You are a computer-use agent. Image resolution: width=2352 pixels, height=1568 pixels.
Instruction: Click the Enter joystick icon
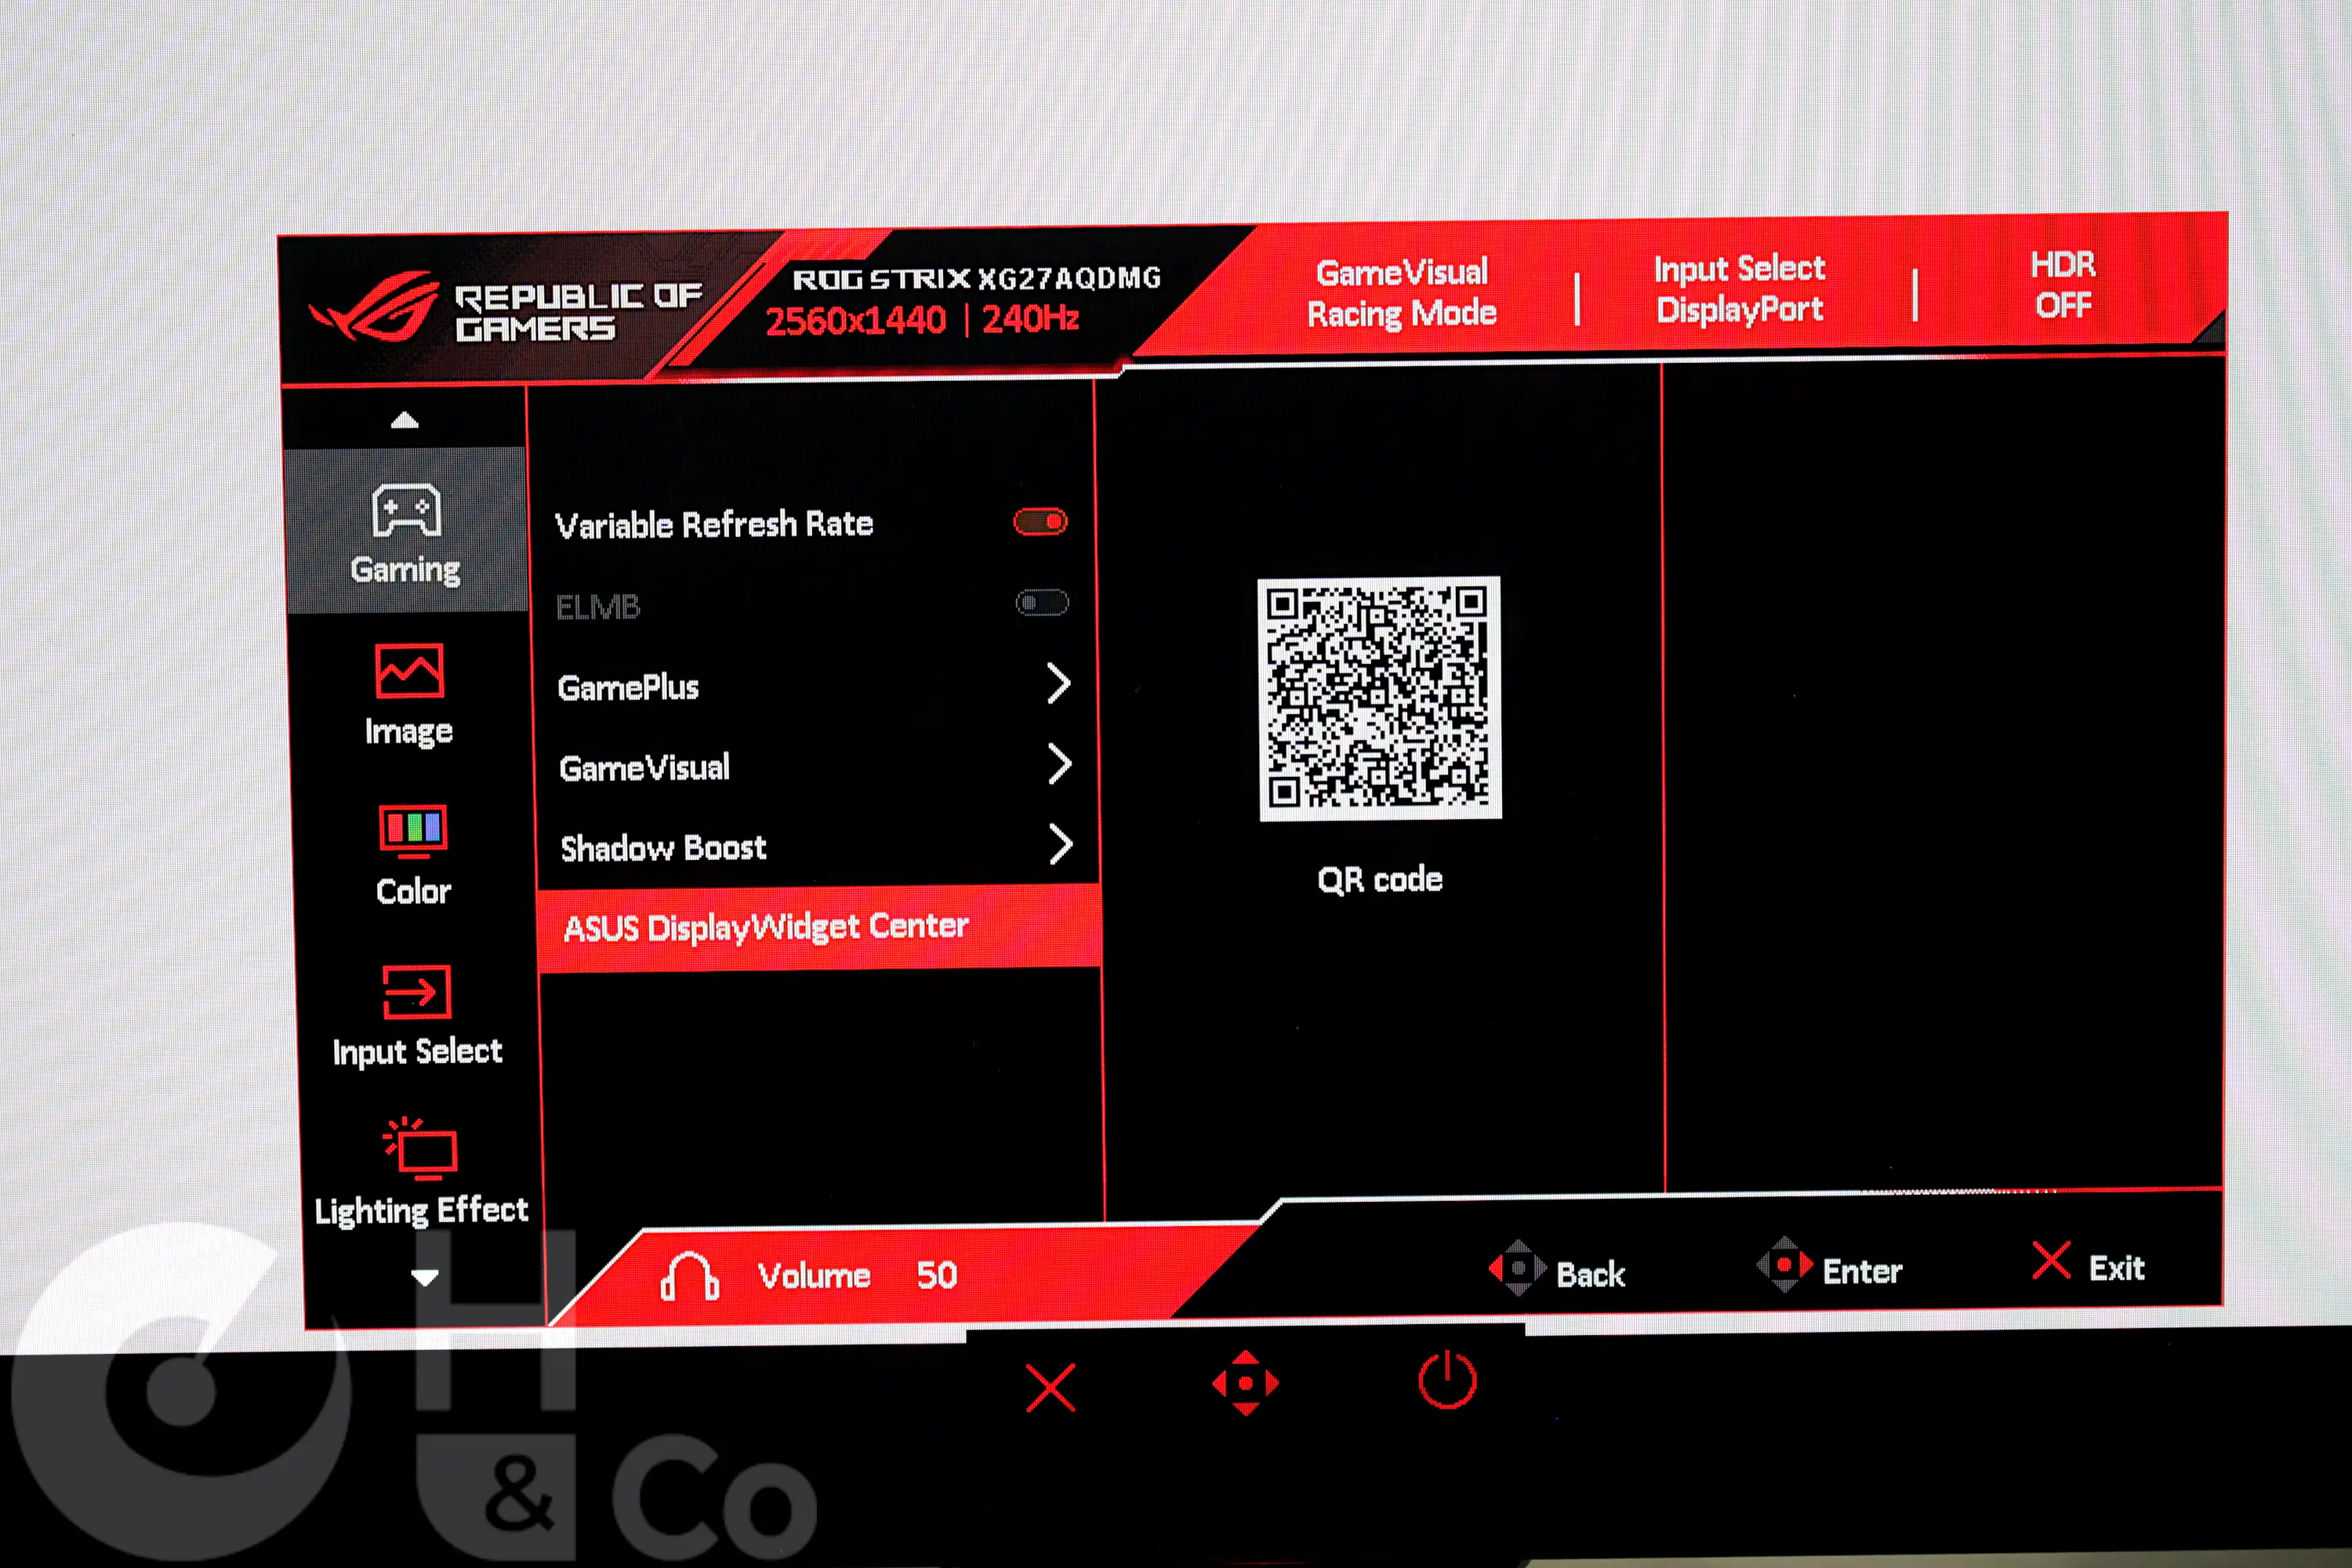pos(1785,1265)
